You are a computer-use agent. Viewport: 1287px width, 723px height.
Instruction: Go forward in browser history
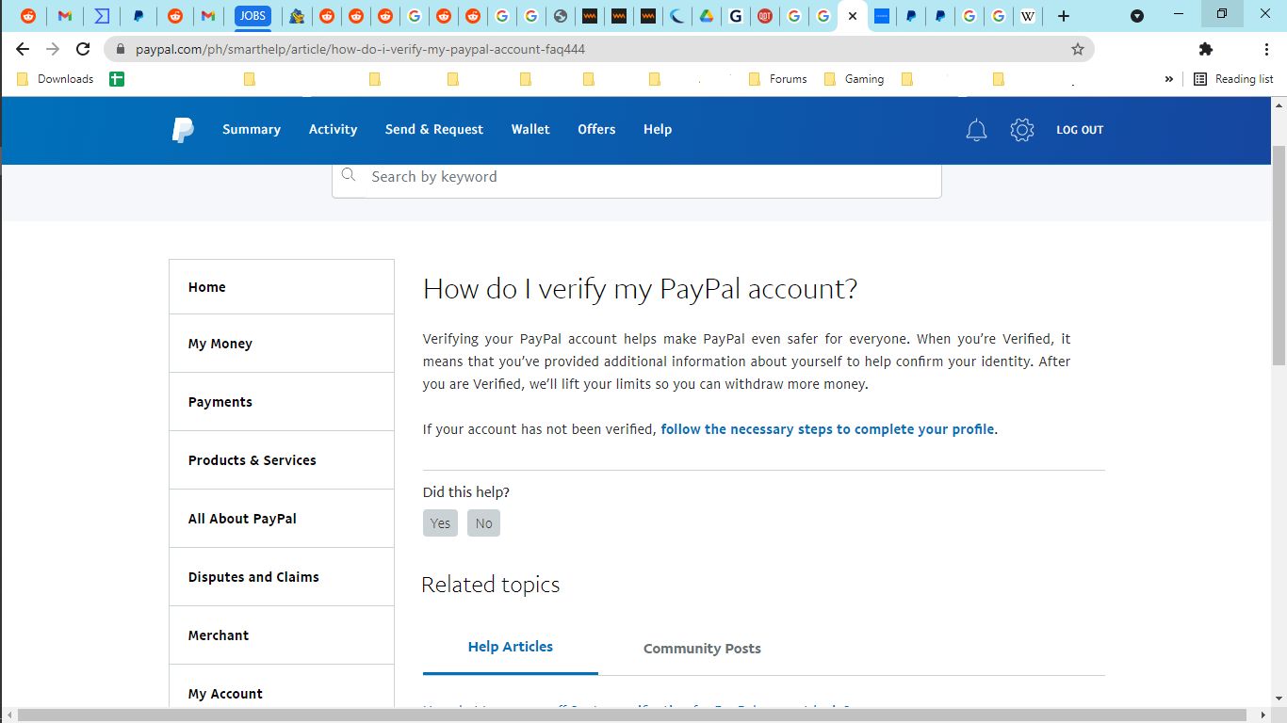(53, 49)
